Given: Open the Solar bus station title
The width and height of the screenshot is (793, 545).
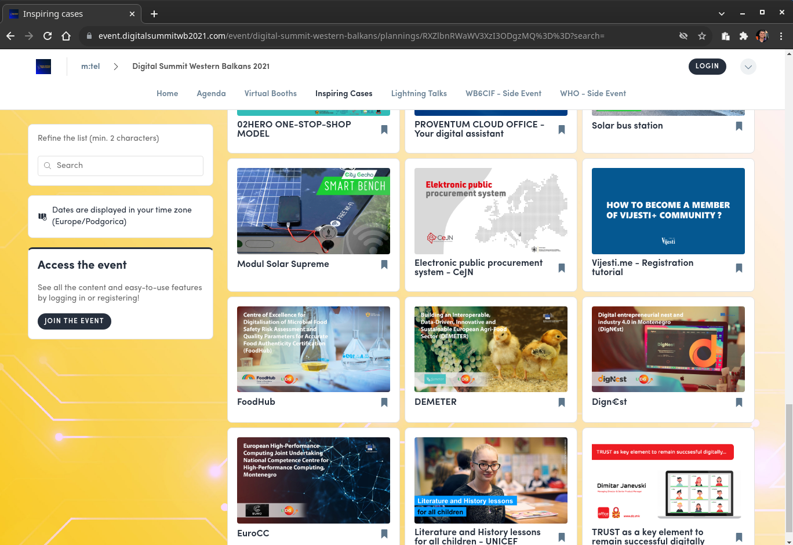Looking at the screenshot, I should [x=627, y=126].
